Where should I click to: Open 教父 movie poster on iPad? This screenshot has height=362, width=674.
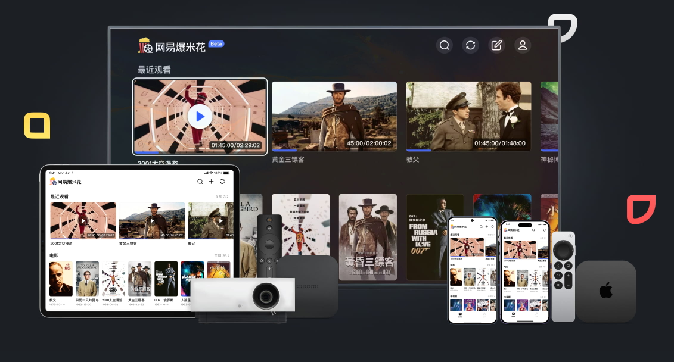[x=61, y=279]
